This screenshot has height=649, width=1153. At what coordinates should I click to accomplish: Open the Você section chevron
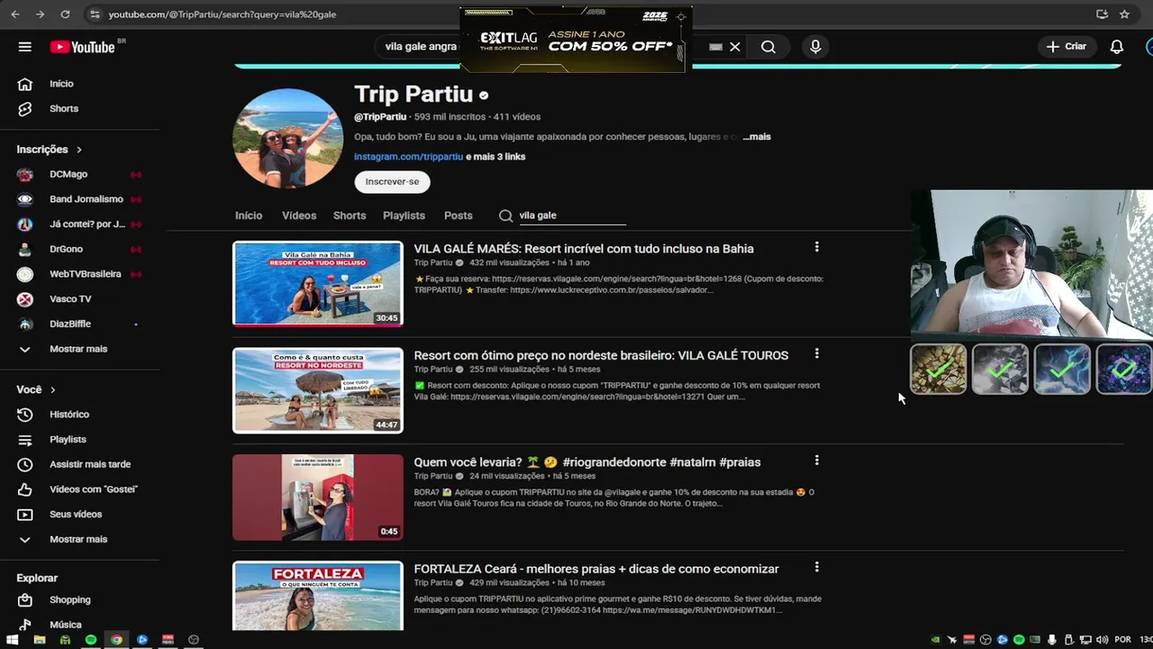52,390
